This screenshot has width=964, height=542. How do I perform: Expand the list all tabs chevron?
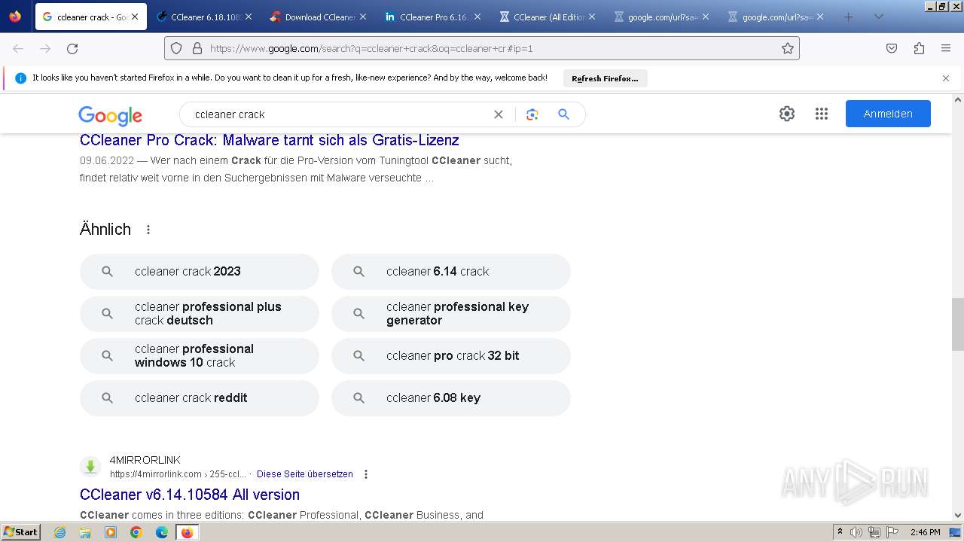click(x=879, y=17)
